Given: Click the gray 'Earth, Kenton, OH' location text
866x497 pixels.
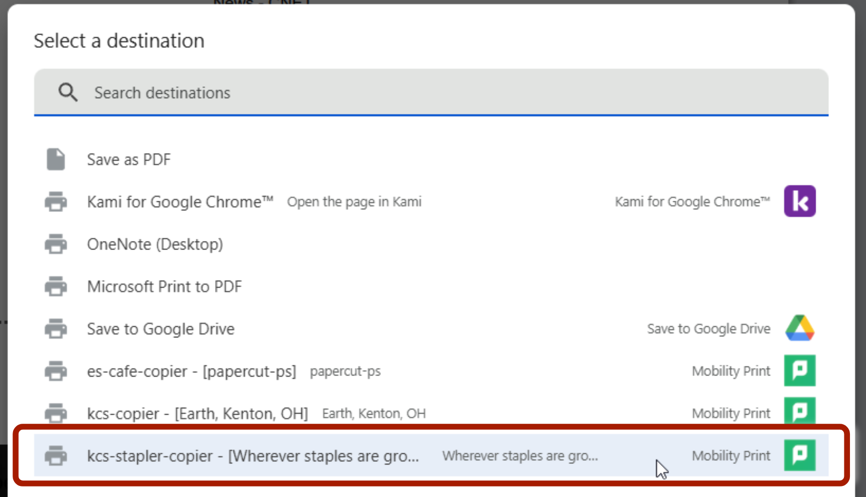Looking at the screenshot, I should [x=374, y=414].
